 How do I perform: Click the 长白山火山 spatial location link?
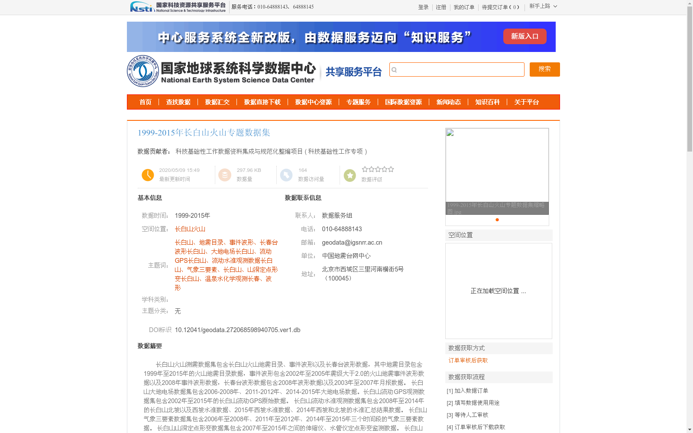(x=190, y=229)
